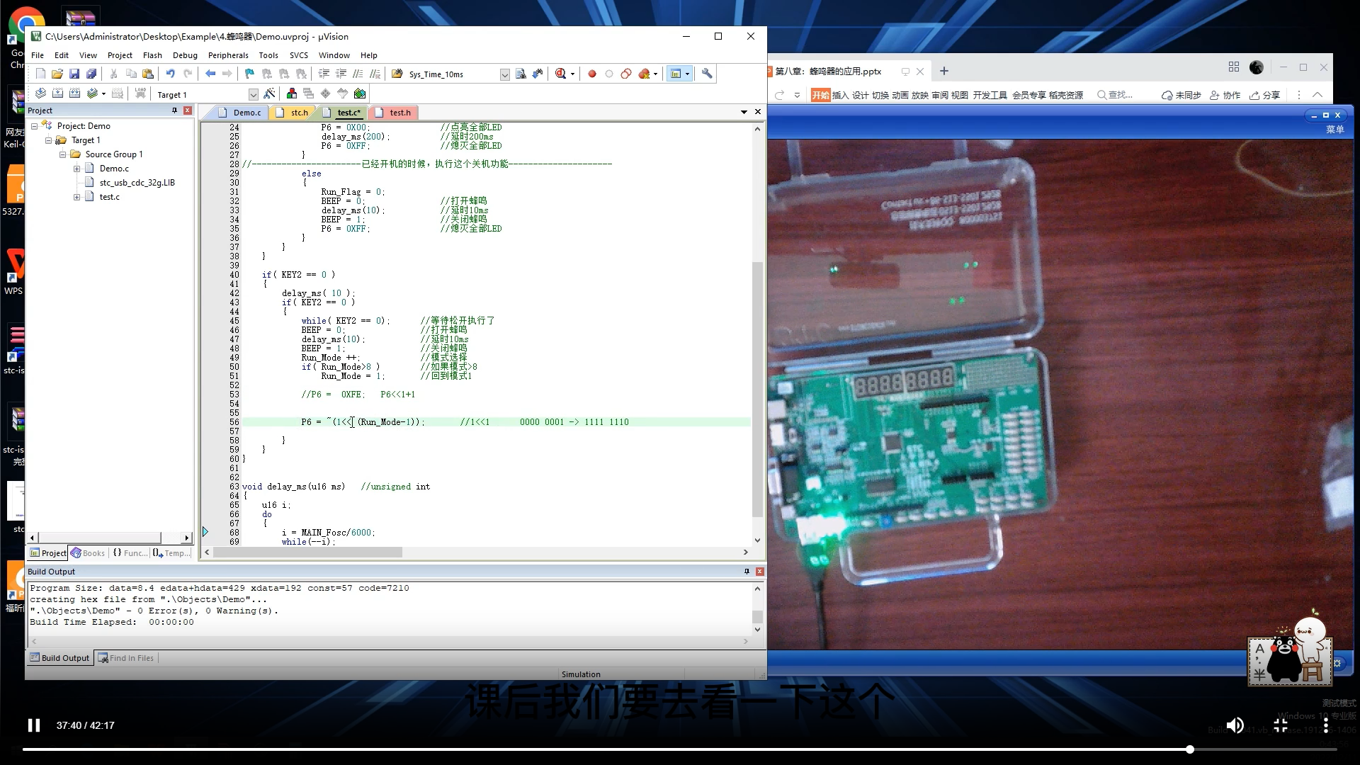Open the Project menu
Image resolution: width=1360 pixels, height=765 pixels.
click(120, 55)
